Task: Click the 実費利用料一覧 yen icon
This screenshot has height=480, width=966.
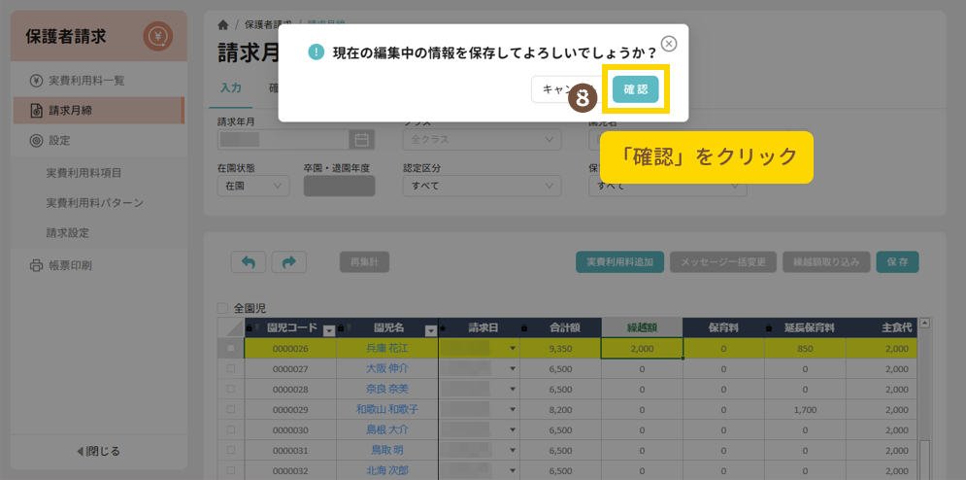Action: click(36, 81)
